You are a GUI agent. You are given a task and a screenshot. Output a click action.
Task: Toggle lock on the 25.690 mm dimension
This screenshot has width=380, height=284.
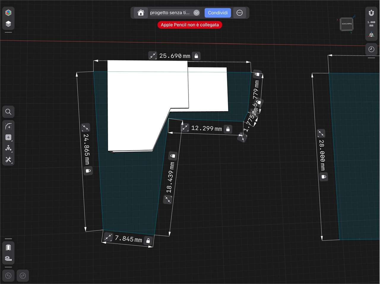click(x=196, y=56)
